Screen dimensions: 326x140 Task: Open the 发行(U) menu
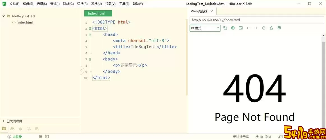(x=97, y=4)
